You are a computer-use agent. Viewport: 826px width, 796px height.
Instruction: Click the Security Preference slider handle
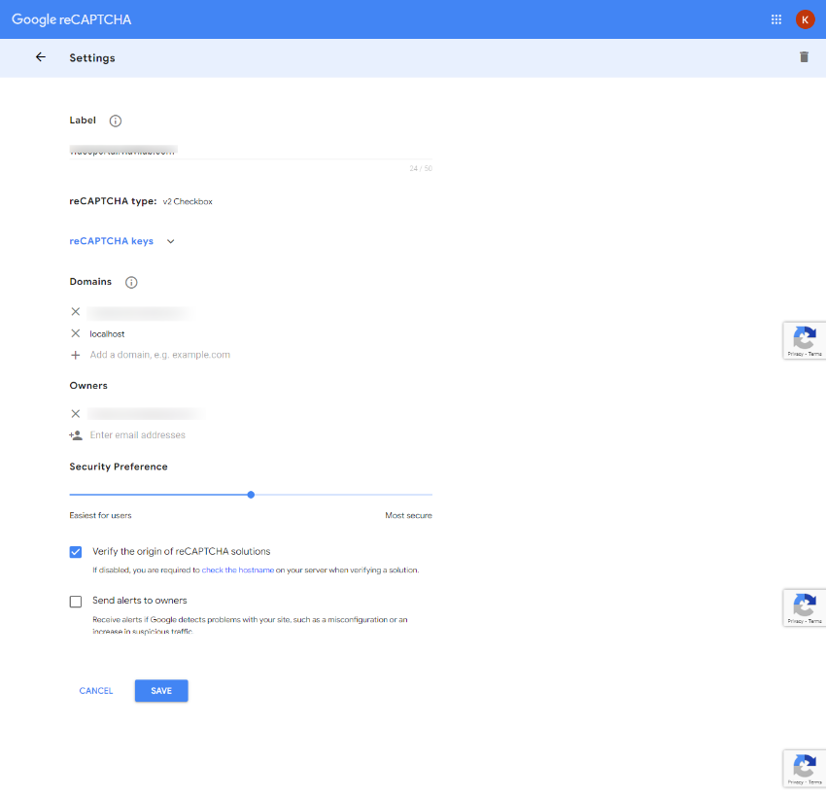pyautogui.click(x=251, y=495)
